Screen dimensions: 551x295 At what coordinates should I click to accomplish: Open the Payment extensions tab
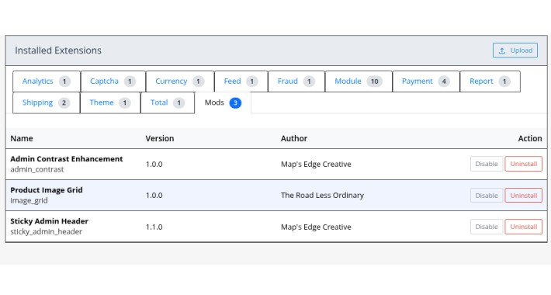click(x=426, y=82)
